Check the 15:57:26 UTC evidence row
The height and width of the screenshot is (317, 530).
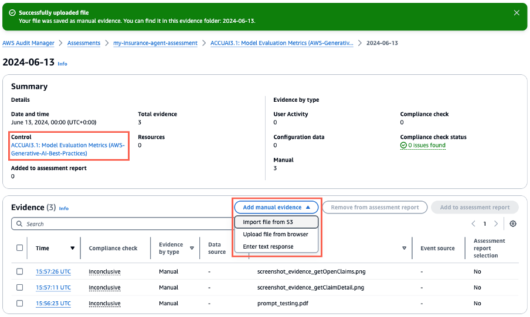coord(19,271)
